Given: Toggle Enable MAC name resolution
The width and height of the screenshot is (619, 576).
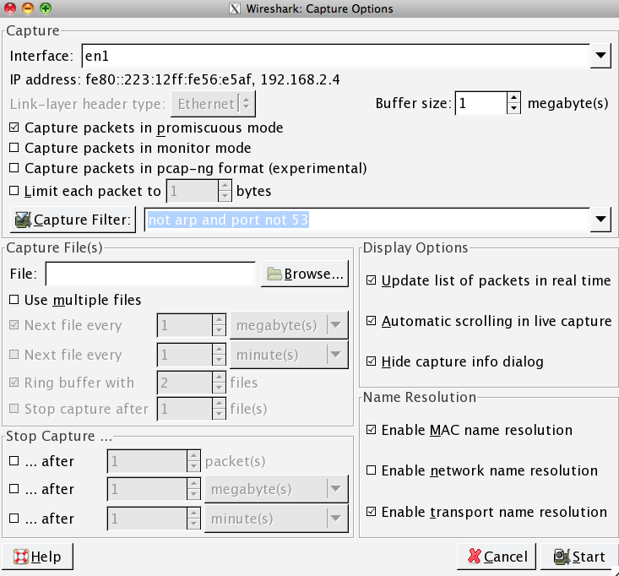Looking at the screenshot, I should coord(371,430).
